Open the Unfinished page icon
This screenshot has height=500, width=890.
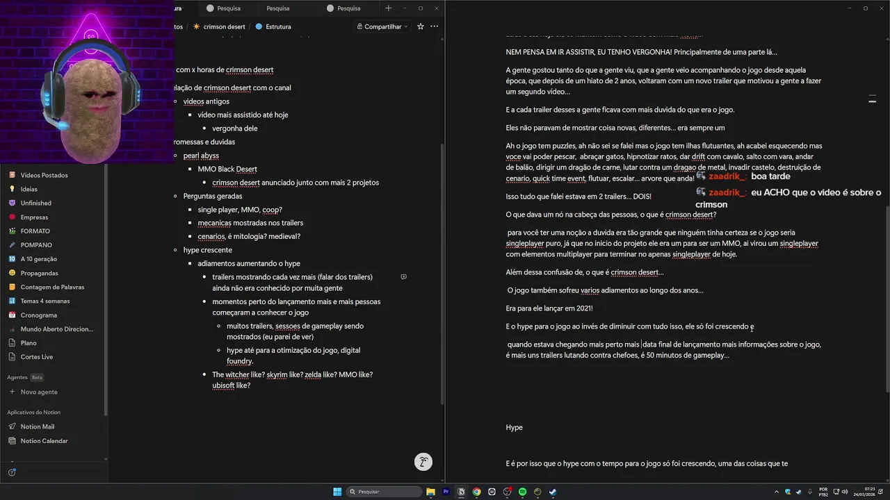[x=12, y=203]
